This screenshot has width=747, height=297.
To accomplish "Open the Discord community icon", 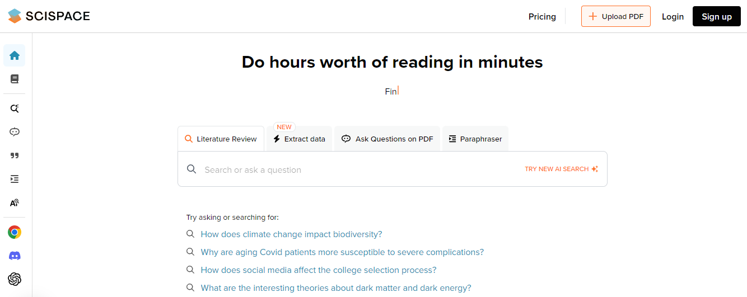I will (15, 256).
